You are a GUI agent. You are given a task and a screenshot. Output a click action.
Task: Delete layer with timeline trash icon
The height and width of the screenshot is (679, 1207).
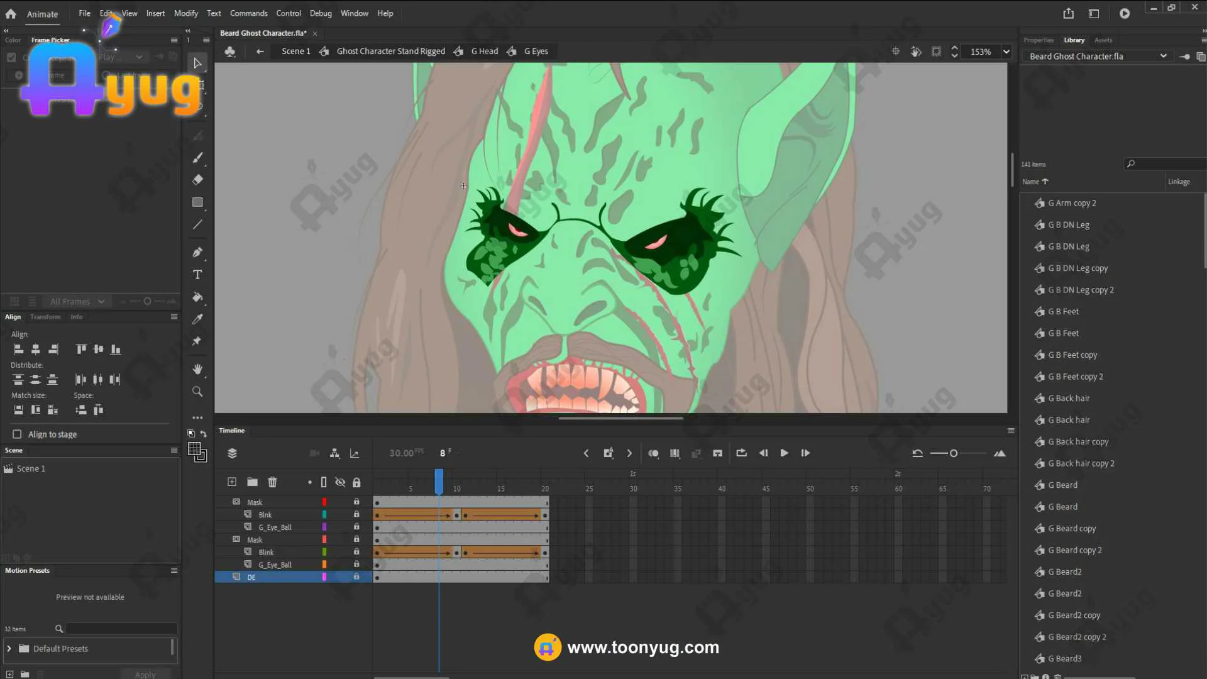(x=272, y=482)
